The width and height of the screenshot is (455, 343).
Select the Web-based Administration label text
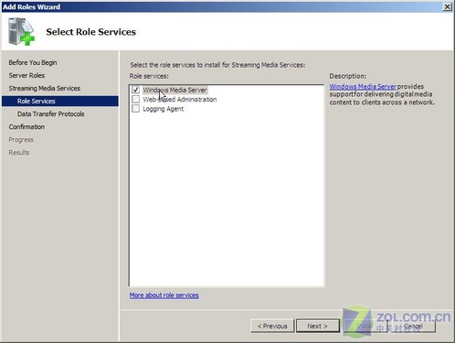click(180, 99)
